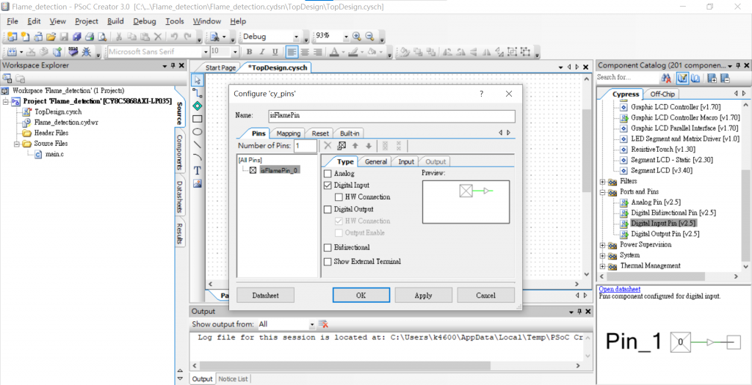Click the Zoom Out magnifier icon
The height and width of the screenshot is (385, 752).
(x=369, y=37)
